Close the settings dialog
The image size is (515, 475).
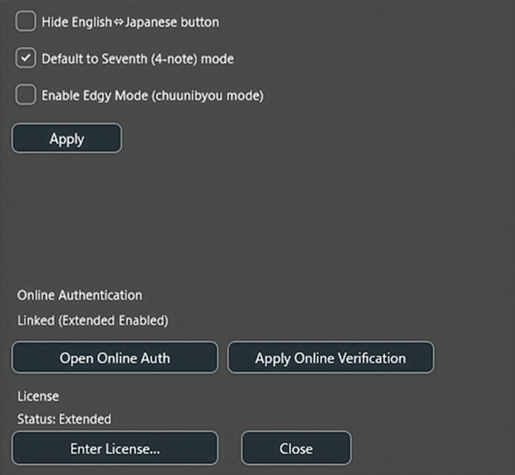pos(295,448)
